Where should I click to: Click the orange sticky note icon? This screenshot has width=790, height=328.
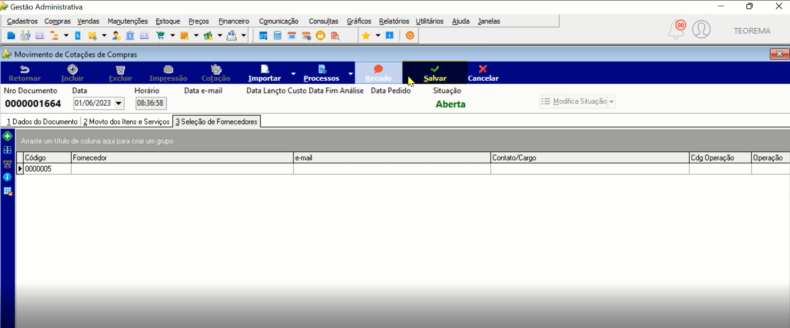tap(184, 36)
